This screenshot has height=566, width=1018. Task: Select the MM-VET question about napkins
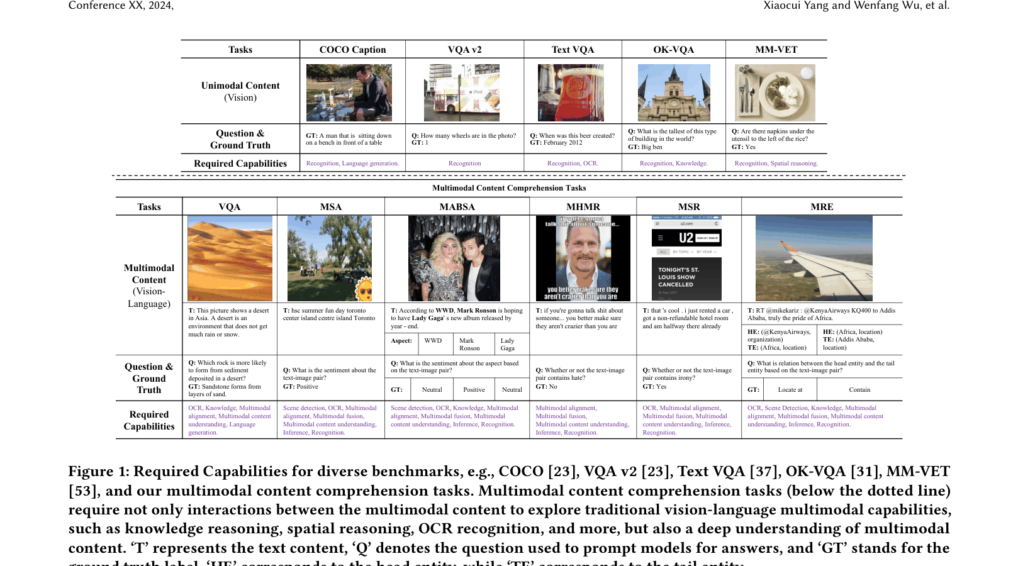(773, 135)
